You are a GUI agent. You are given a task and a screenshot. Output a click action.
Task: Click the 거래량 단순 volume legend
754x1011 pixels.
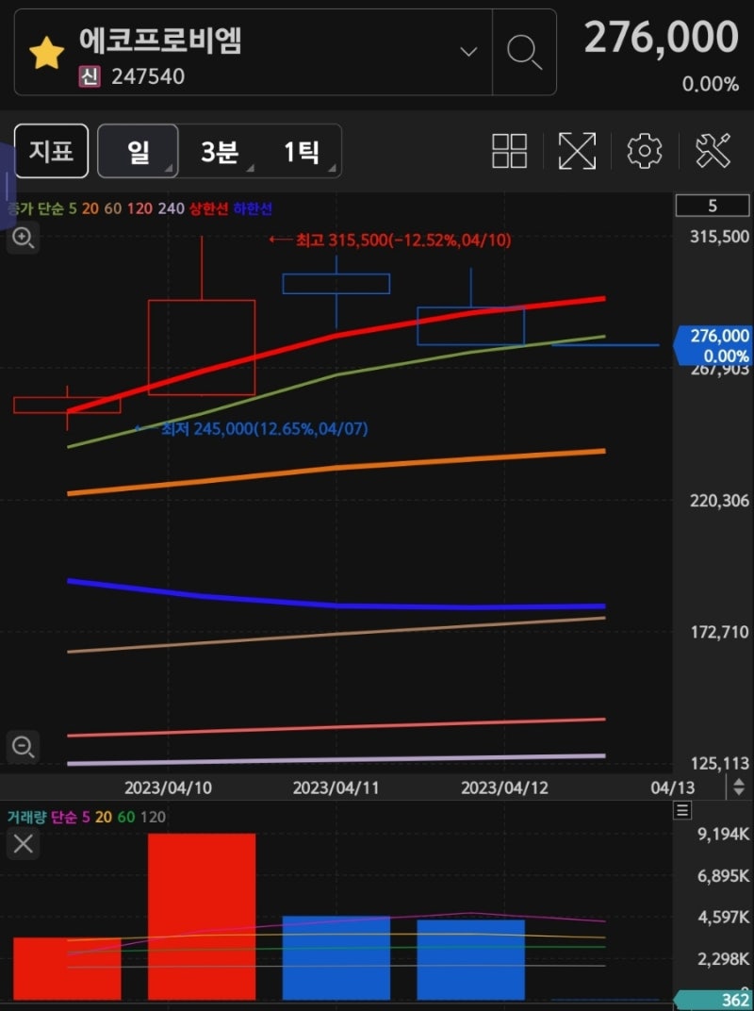41,817
